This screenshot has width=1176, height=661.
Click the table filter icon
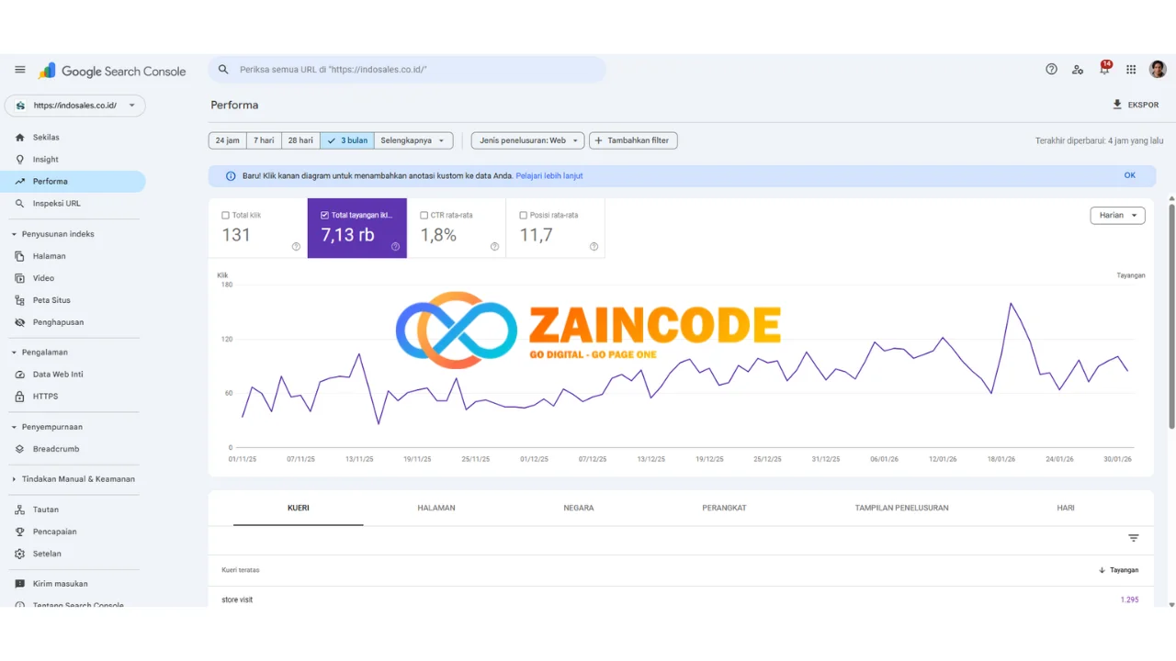pos(1134,538)
